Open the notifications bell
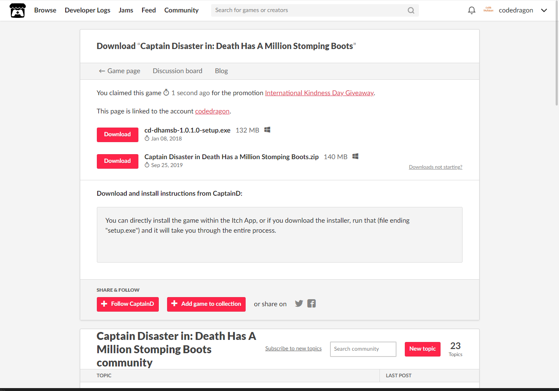The width and height of the screenshot is (559, 391). pos(471,10)
